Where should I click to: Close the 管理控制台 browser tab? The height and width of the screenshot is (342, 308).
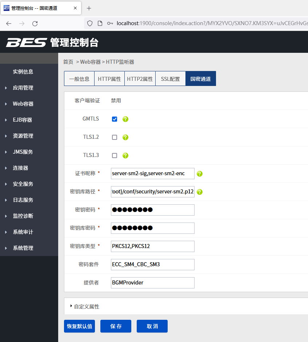(x=75, y=8)
